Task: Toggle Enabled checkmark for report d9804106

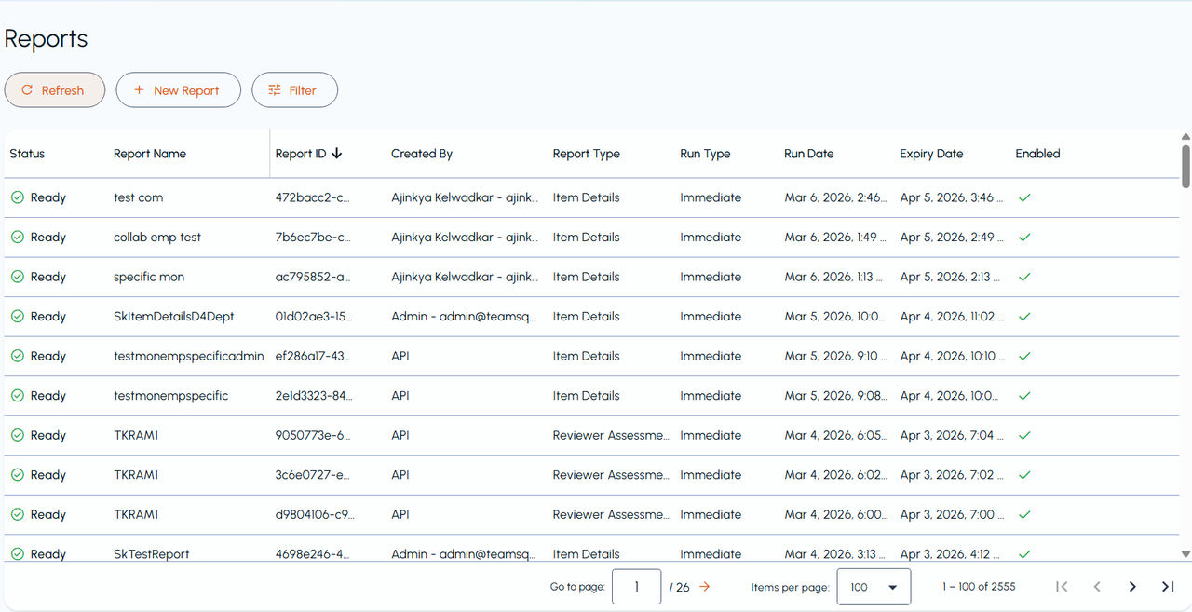Action: click(1024, 514)
